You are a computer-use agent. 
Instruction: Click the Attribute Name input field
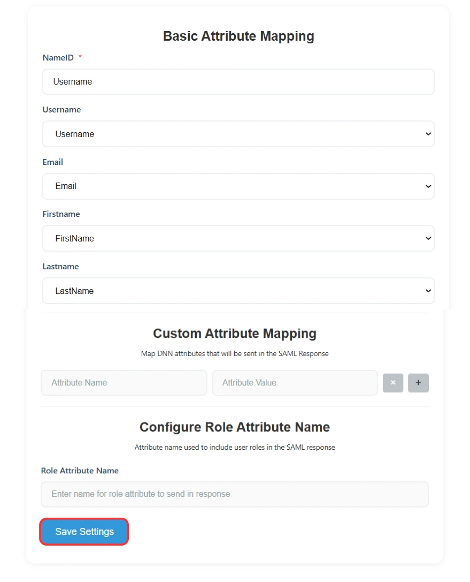tap(124, 383)
